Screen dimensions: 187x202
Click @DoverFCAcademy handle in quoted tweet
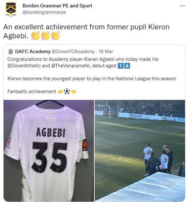coord(73,52)
